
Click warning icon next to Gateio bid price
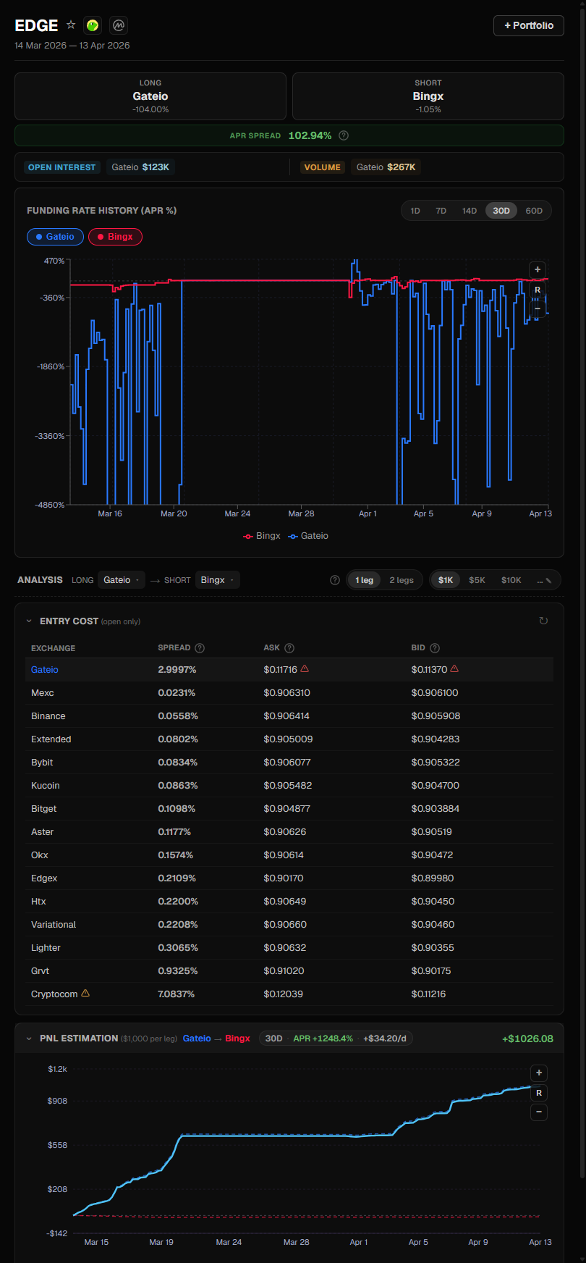(x=454, y=668)
